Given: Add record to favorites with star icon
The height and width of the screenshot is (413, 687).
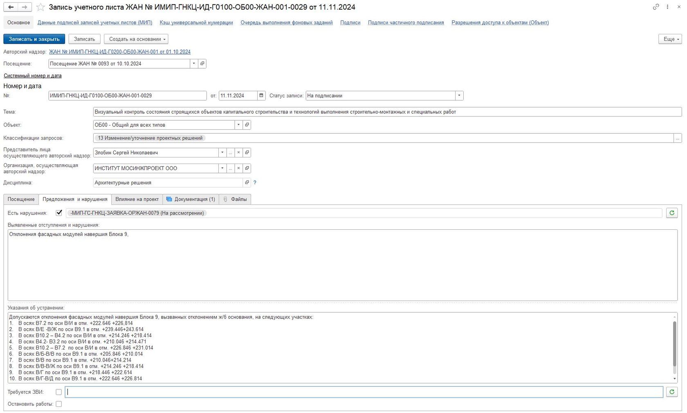Looking at the screenshot, I should pyautogui.click(x=40, y=7).
